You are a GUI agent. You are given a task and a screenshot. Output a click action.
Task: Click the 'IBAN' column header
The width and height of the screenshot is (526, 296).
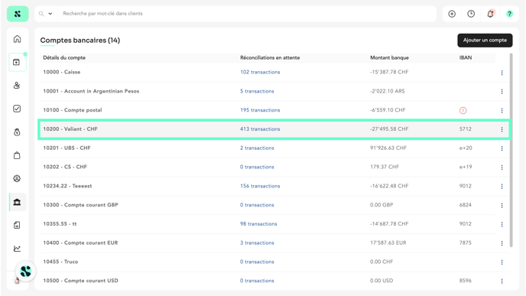click(x=466, y=57)
